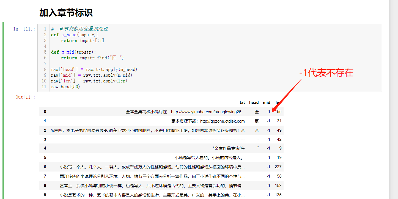
Task: Select the Out[11] output prompt
Action: click(x=25, y=97)
